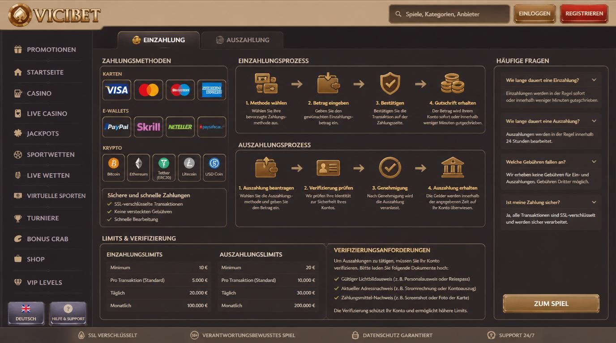Pick Skrill from the e-wallets
This screenshot has height=343, width=616.
[149, 127]
